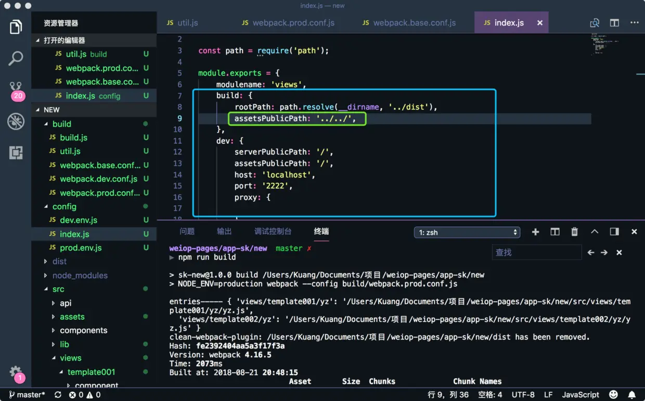
Task: Split the editor to the side
Action: [614, 23]
